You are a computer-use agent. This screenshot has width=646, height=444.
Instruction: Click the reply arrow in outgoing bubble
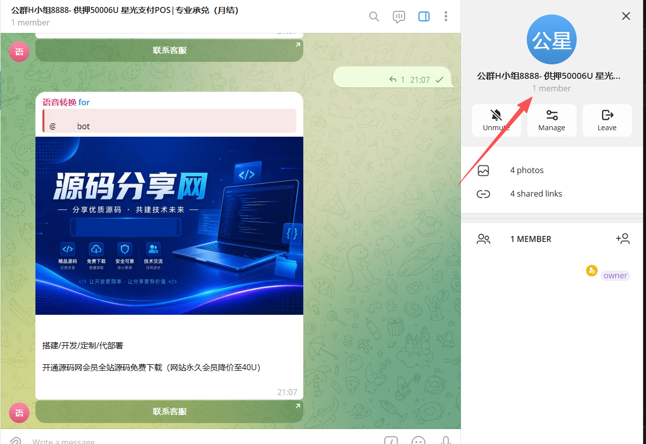[393, 79]
